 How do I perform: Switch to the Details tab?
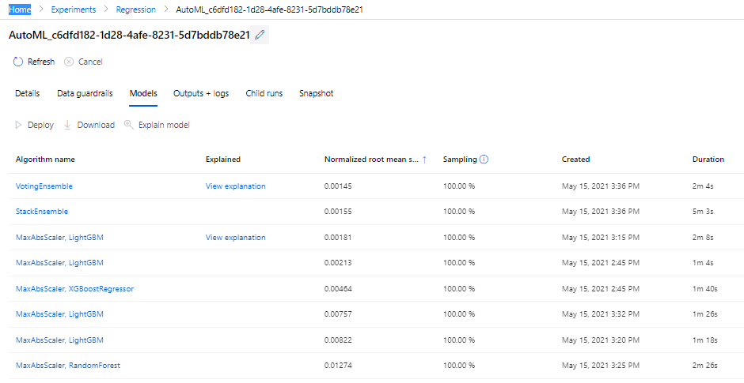pyautogui.click(x=27, y=93)
